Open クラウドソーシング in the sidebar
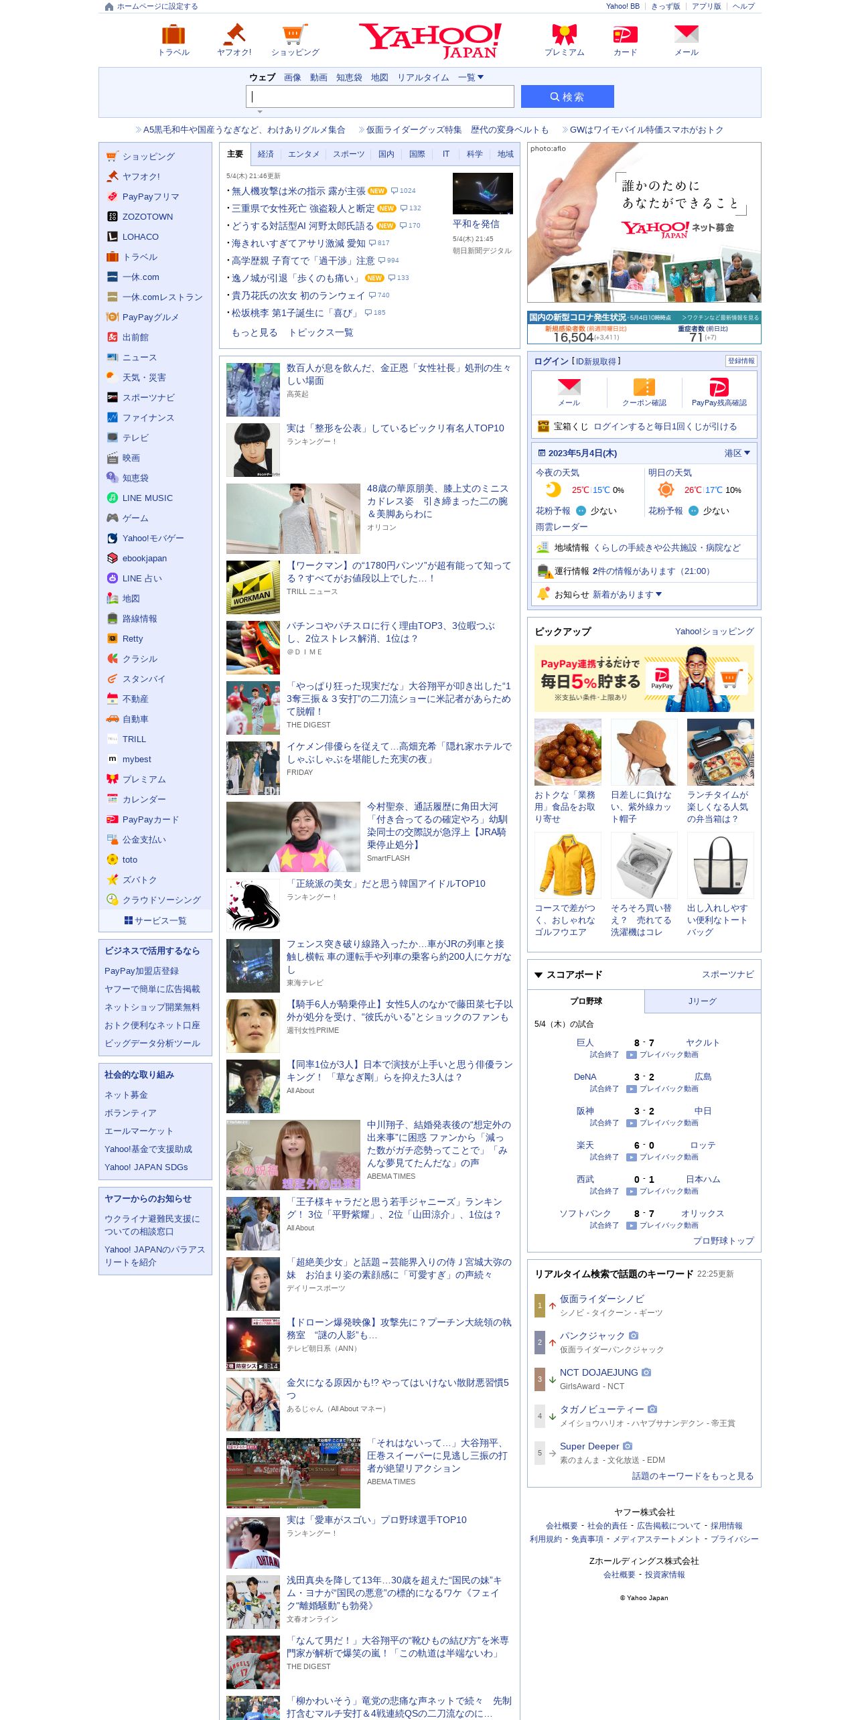860x1720 pixels. tap(161, 900)
